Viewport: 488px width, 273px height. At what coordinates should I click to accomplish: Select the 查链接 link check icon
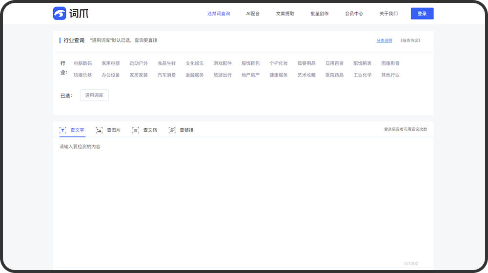[x=172, y=130]
